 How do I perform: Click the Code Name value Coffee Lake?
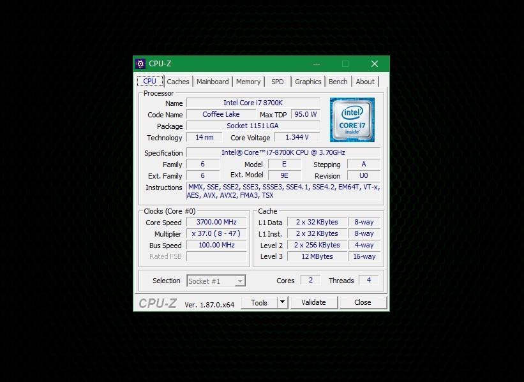pos(221,114)
